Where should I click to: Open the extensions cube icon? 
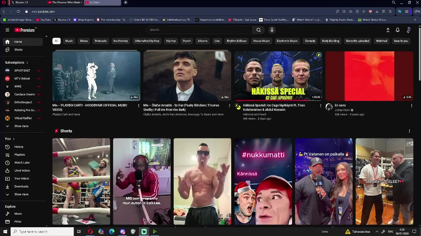[x=407, y=11]
